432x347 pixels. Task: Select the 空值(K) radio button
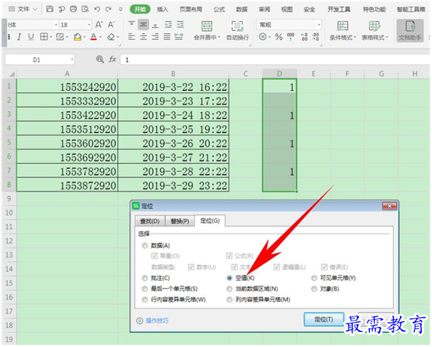tap(229, 278)
